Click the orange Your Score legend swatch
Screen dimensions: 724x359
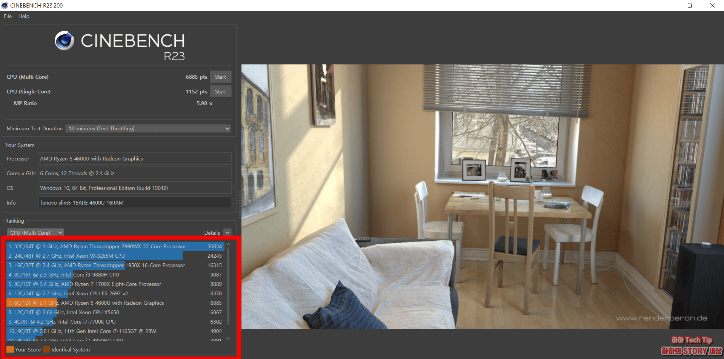click(10, 349)
